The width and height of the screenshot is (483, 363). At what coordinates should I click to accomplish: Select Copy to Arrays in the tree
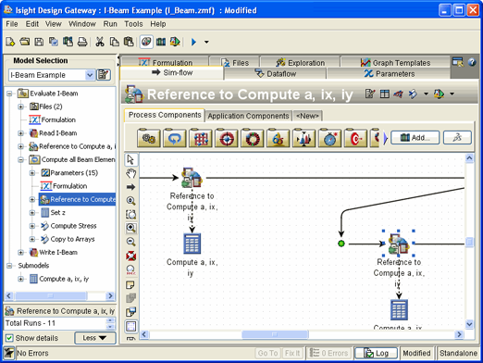72,239
